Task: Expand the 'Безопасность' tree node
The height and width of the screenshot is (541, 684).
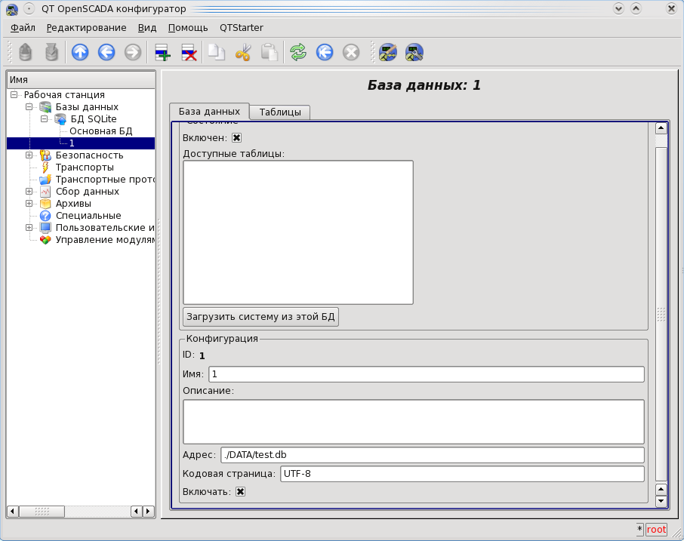Action: click(29, 155)
